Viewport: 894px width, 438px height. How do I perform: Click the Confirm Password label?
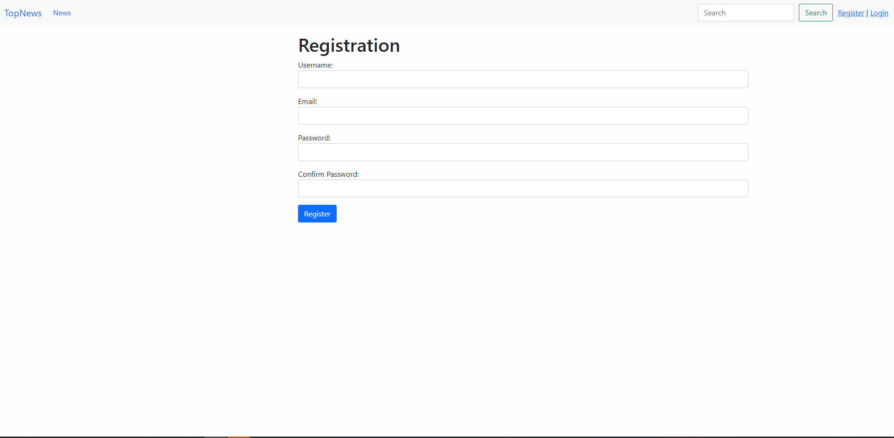click(x=328, y=174)
